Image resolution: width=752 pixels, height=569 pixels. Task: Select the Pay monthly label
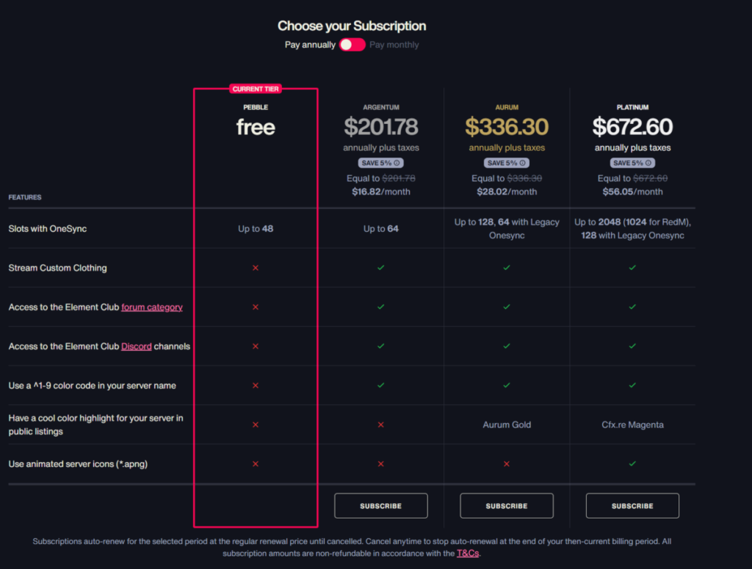(394, 45)
